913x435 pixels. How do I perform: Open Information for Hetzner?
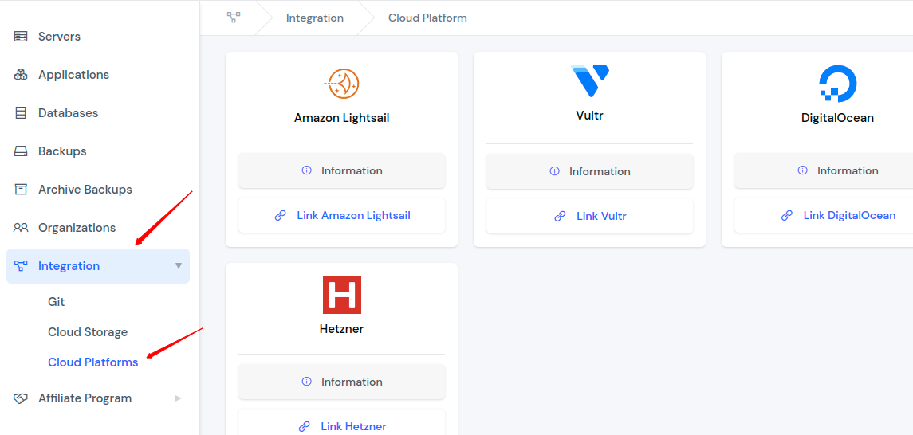pos(342,382)
